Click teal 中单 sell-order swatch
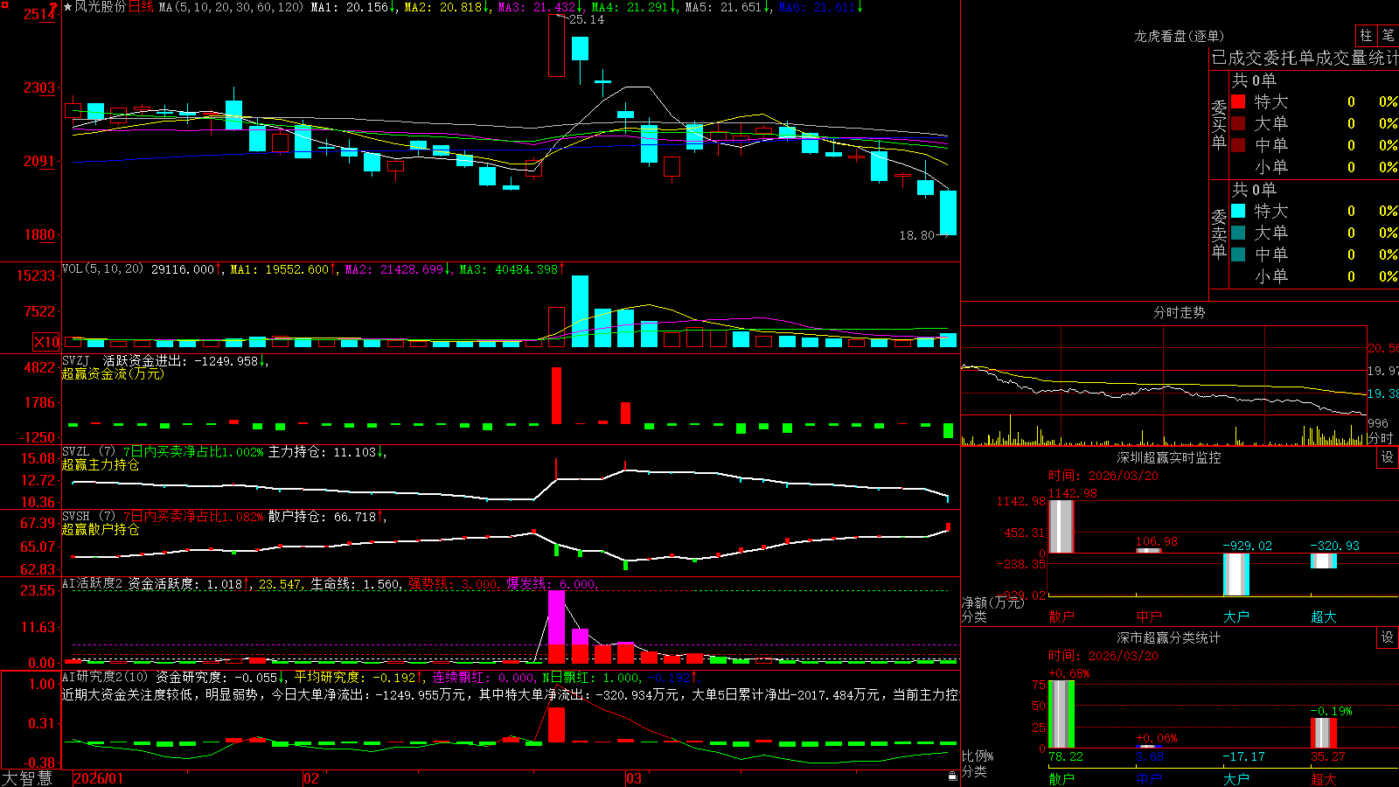1399x787 pixels. click(1238, 254)
